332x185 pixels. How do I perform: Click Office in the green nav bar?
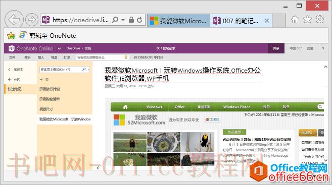(x=180, y=107)
